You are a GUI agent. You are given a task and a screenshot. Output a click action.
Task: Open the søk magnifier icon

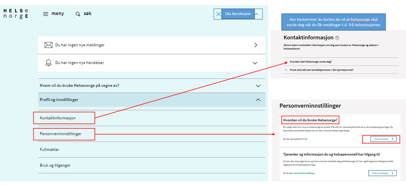pyautogui.click(x=78, y=14)
